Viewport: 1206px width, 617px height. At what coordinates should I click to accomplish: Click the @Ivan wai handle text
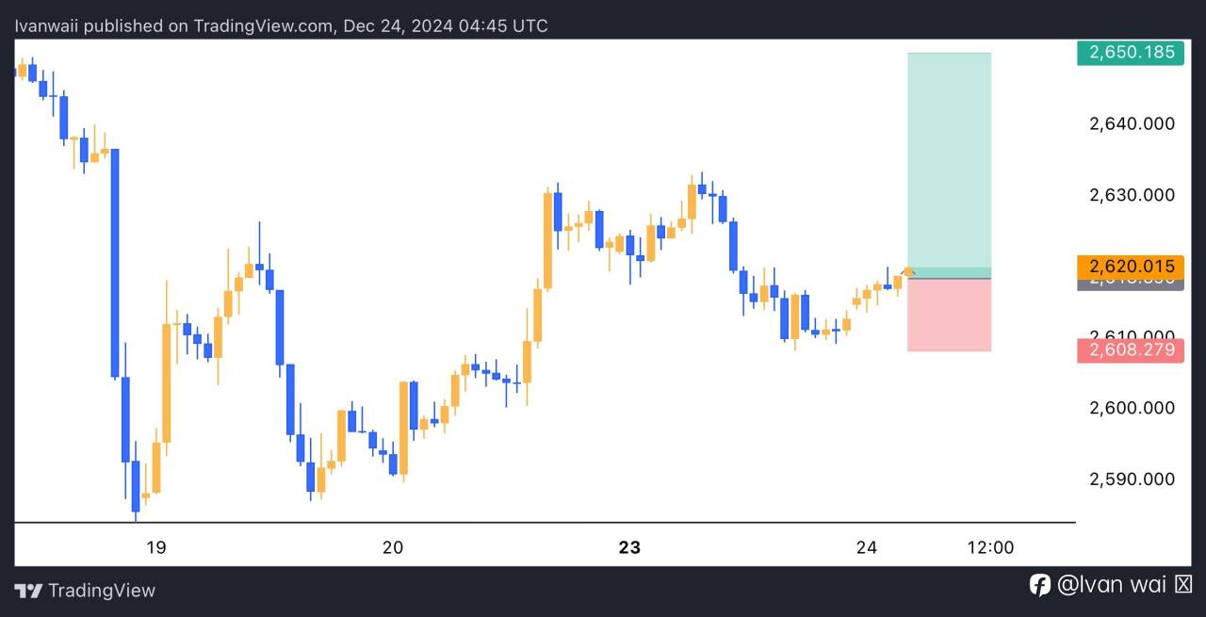pos(1112,585)
